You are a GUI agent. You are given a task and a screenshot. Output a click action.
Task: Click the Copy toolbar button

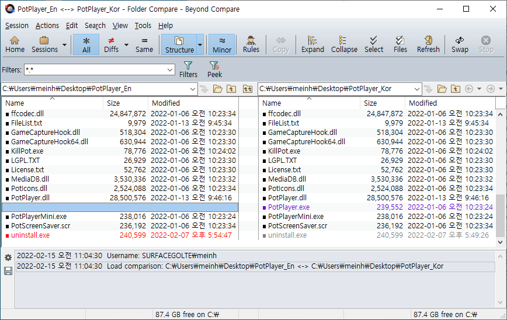coord(280,44)
